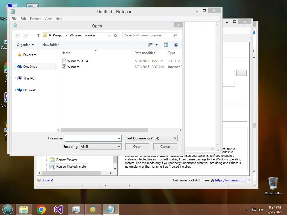Viewport: 287px width, 215px height.
Task: Open the recent locations dropdown arrow
Action: [x=32, y=35]
